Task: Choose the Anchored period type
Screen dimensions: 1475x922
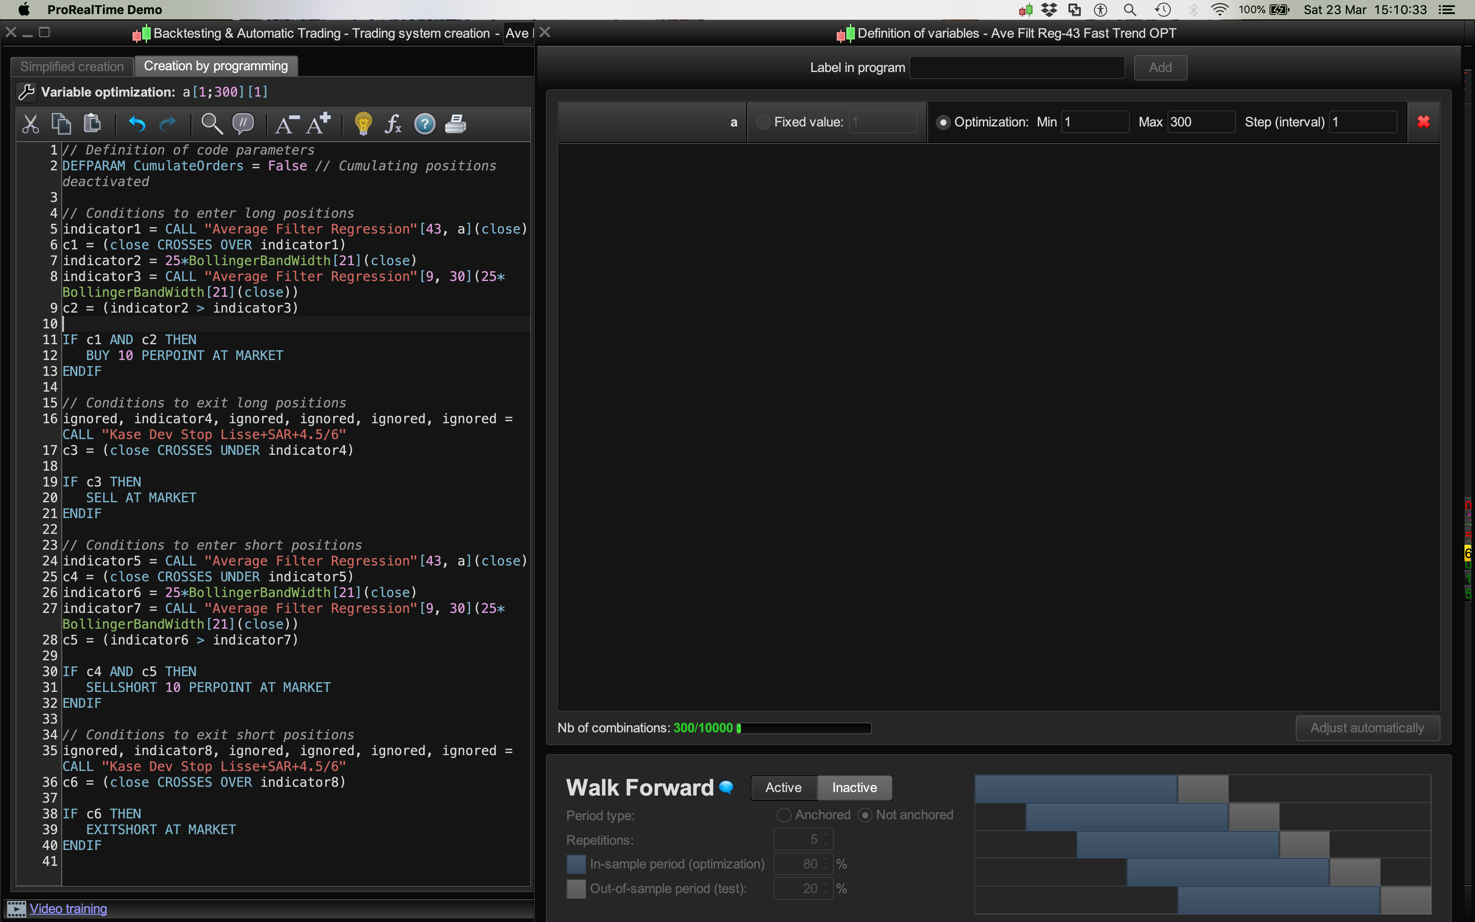Action: [784, 815]
